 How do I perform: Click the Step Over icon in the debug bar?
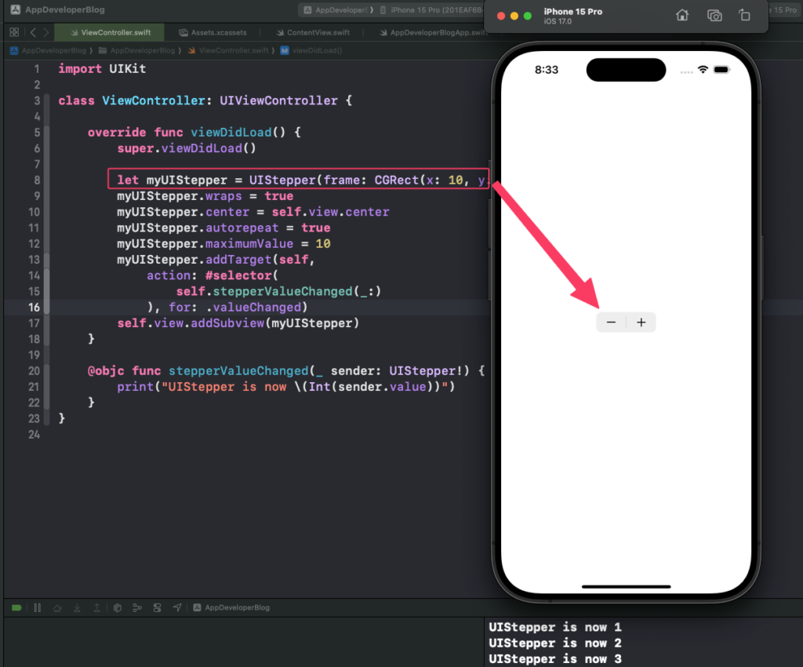pos(57,607)
